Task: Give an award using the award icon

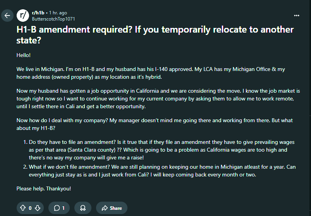Action: (83, 208)
